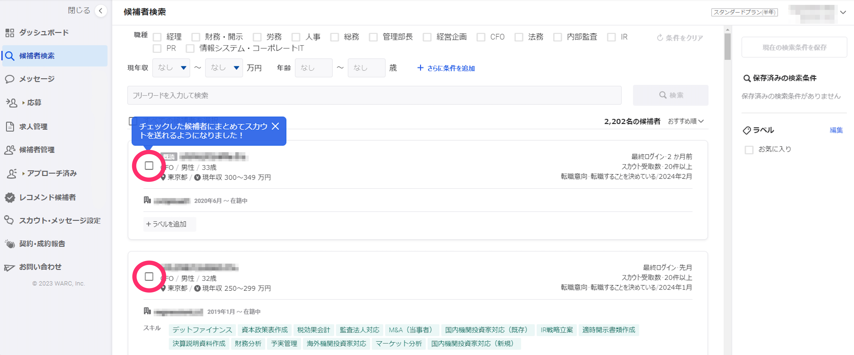Click the minimum 年齢 input field
The width and height of the screenshot is (854, 355).
(314, 68)
